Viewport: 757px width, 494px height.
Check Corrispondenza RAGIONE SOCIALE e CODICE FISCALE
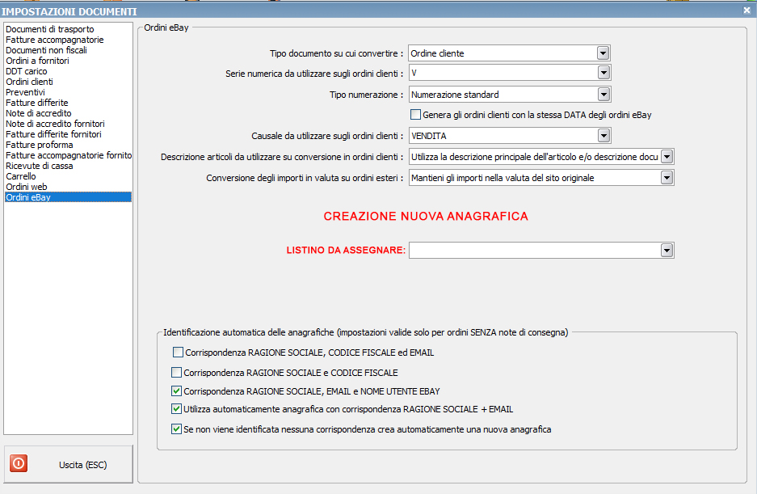pos(177,372)
